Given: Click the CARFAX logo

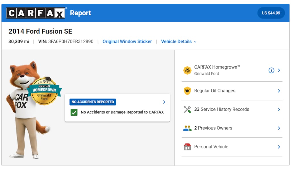Looking at the screenshot, I should click(36, 13).
